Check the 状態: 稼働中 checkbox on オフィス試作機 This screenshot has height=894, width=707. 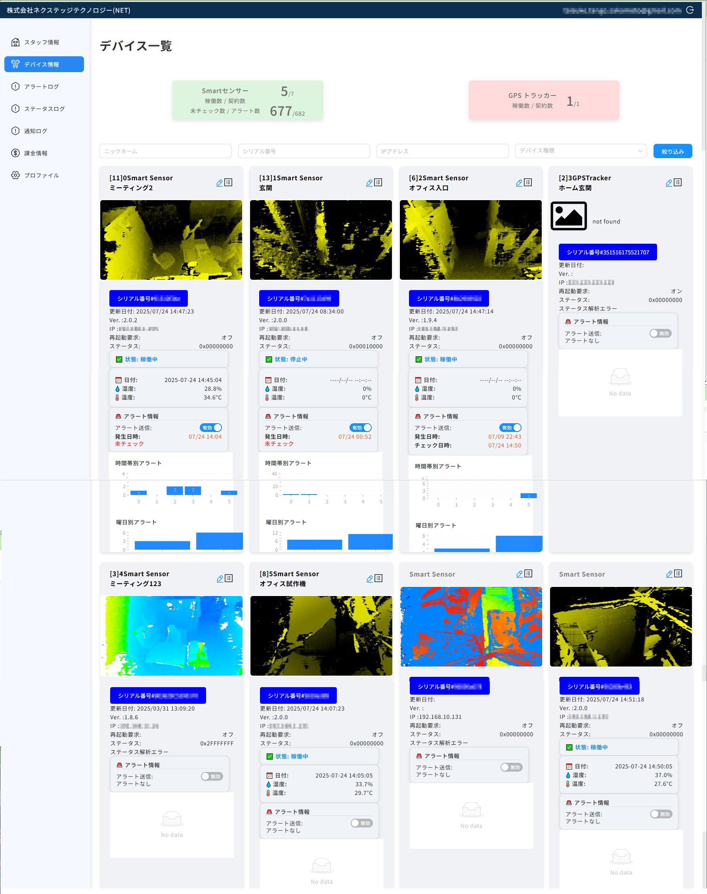point(270,756)
